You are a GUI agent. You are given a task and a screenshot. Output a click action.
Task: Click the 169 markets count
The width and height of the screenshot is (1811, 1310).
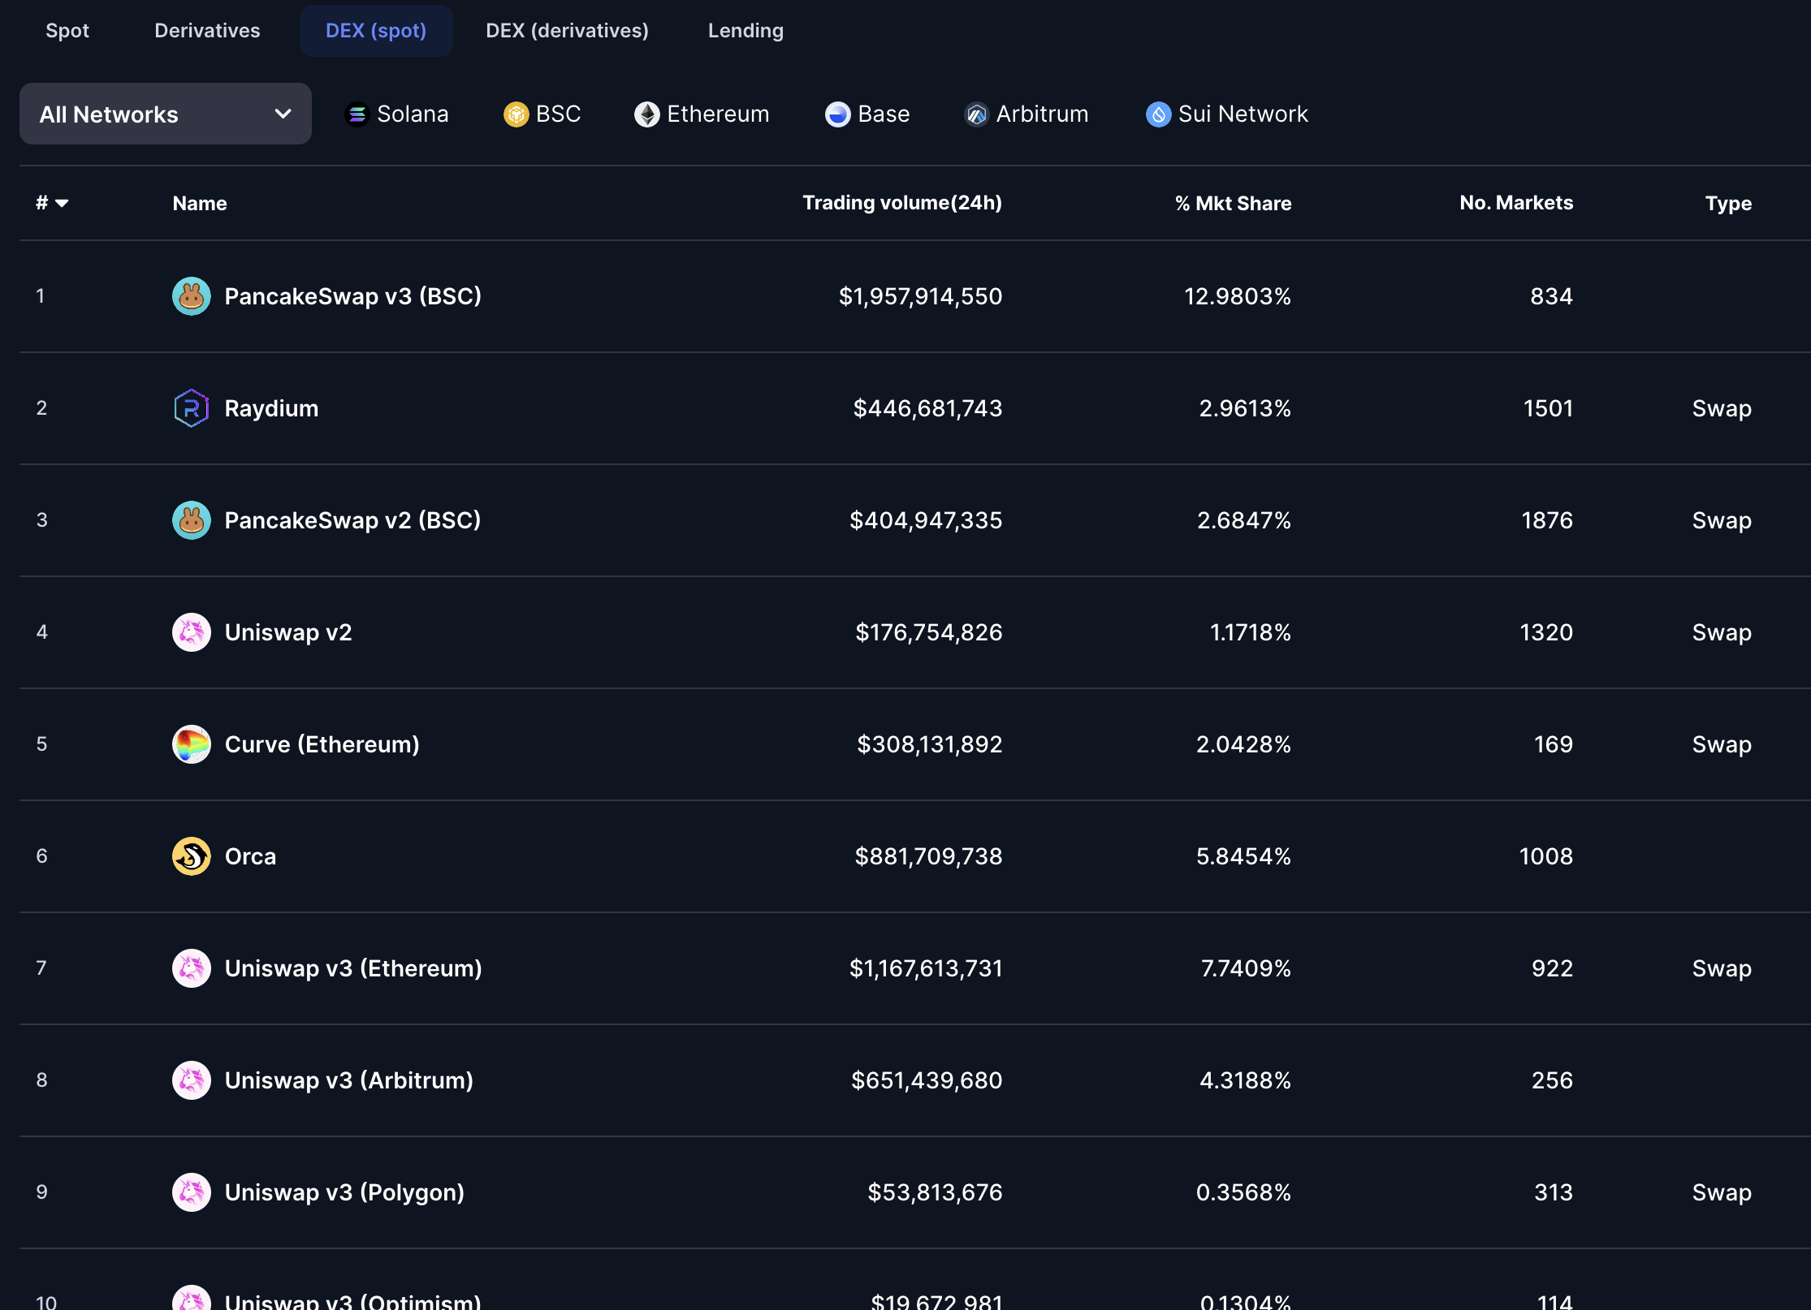click(x=1554, y=744)
